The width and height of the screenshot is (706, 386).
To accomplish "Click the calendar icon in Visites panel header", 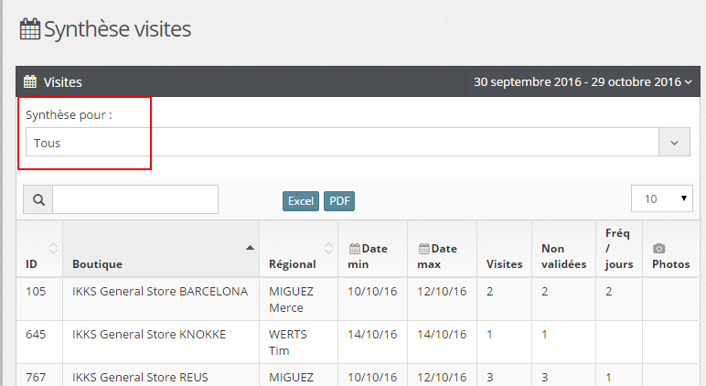I will (30, 82).
